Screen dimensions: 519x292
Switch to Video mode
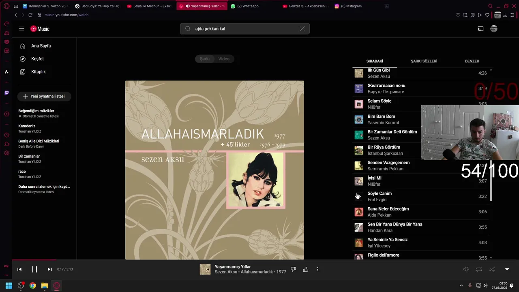point(224,59)
